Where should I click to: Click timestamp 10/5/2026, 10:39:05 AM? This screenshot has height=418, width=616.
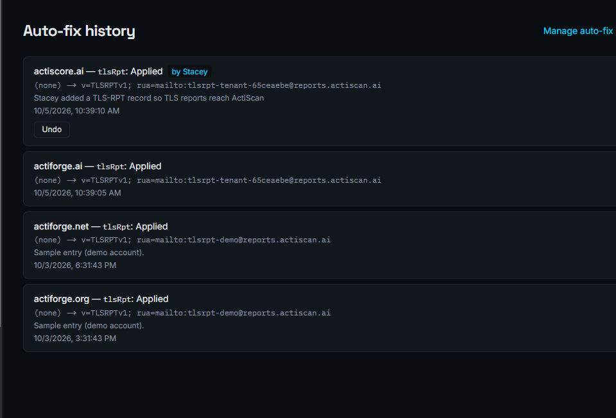click(78, 193)
